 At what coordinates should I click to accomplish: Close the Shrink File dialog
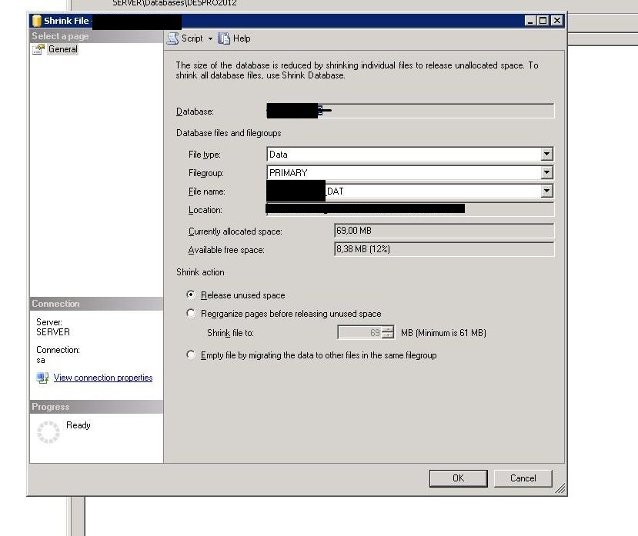[557, 20]
